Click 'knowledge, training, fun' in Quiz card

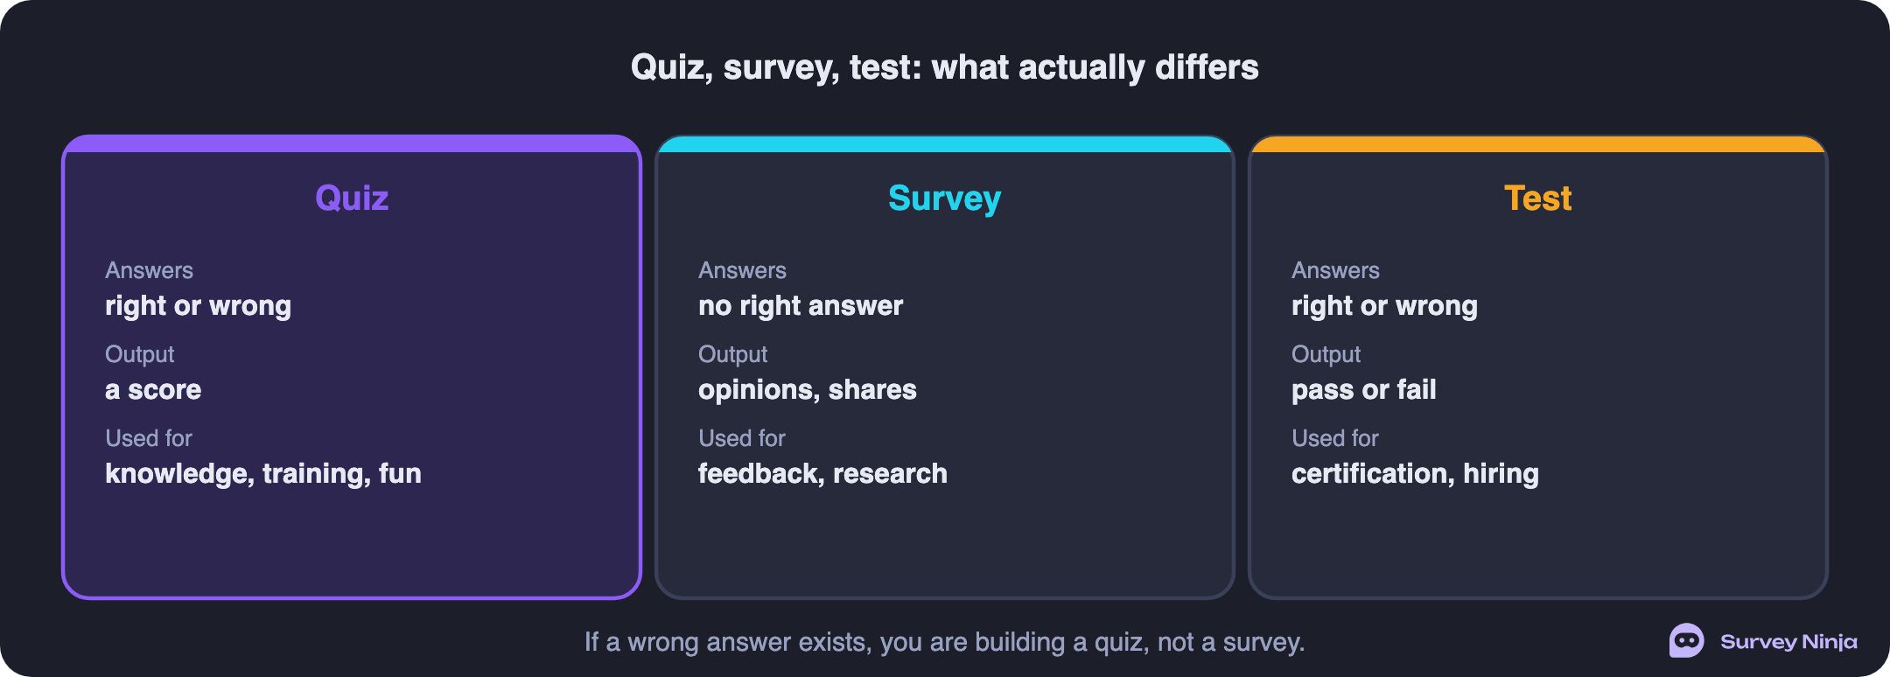pos(263,474)
